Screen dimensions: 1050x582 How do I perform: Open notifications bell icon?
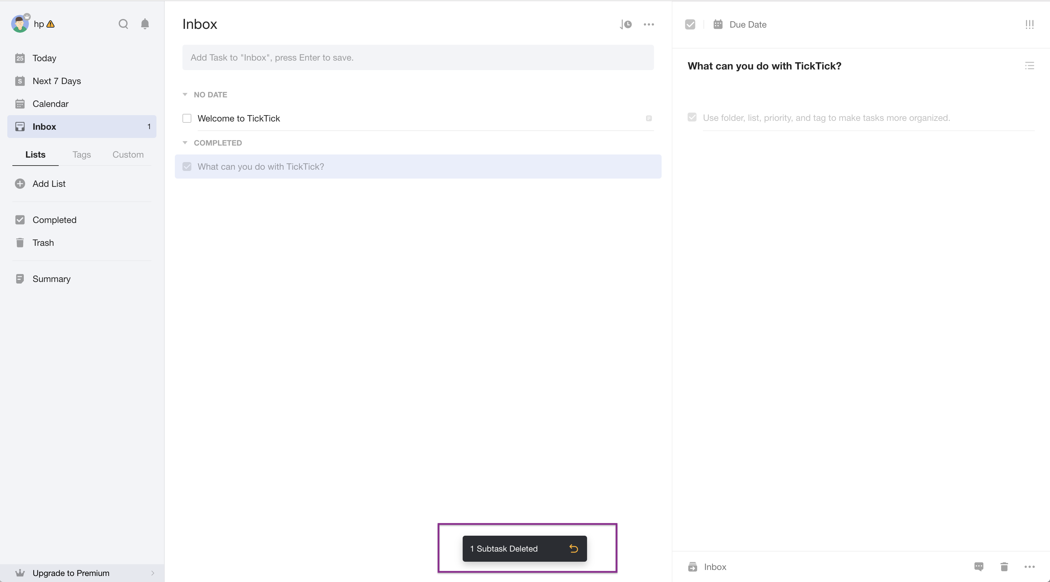[x=145, y=24]
